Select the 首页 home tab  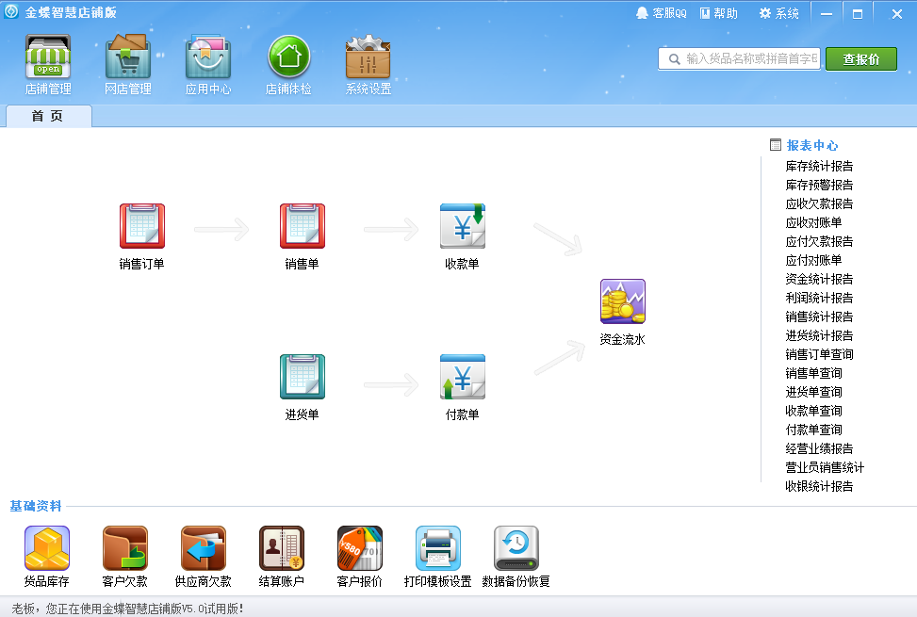pyautogui.click(x=49, y=116)
